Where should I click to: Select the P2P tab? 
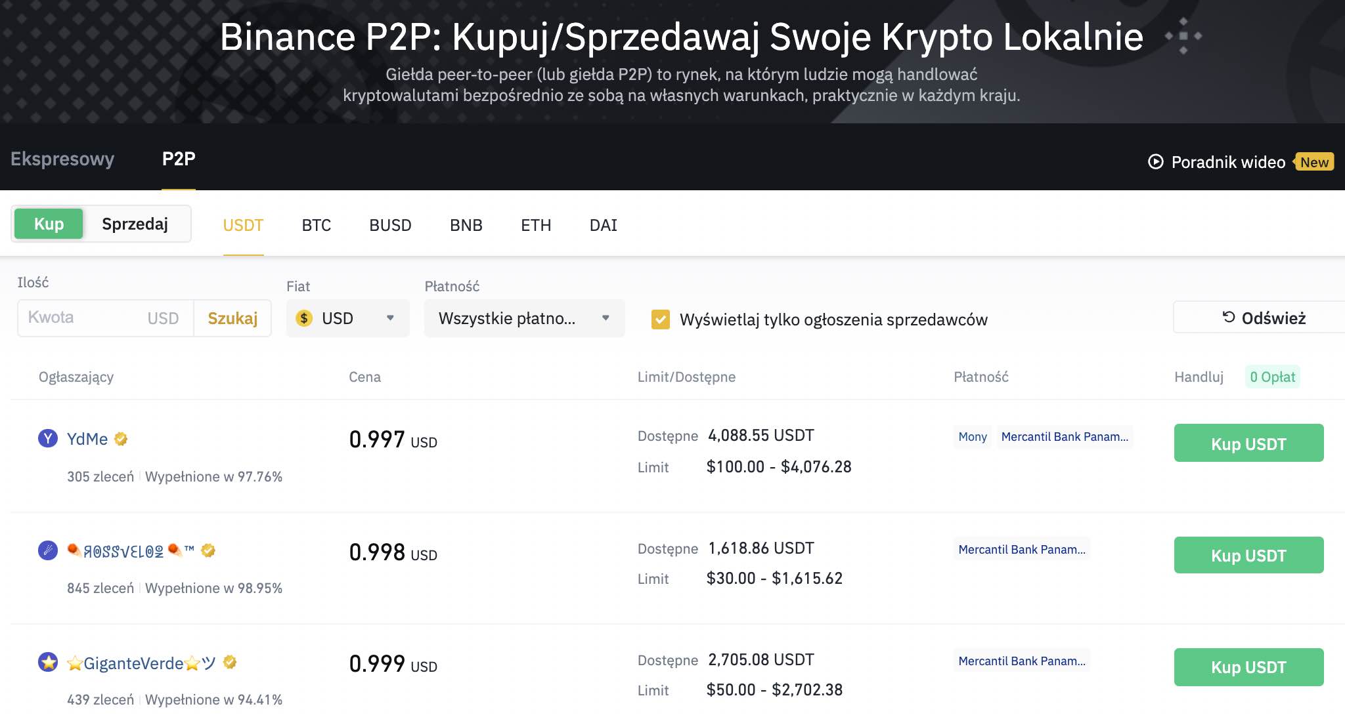click(x=179, y=159)
